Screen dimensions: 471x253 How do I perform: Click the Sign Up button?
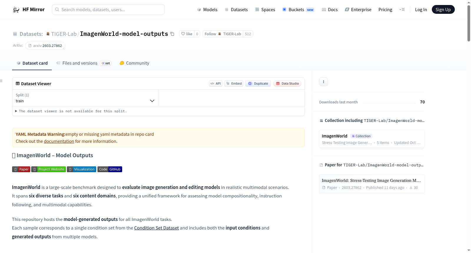pyautogui.click(x=443, y=10)
